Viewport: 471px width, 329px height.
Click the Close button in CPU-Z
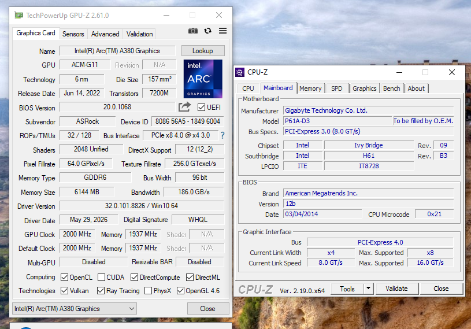coord(441,289)
